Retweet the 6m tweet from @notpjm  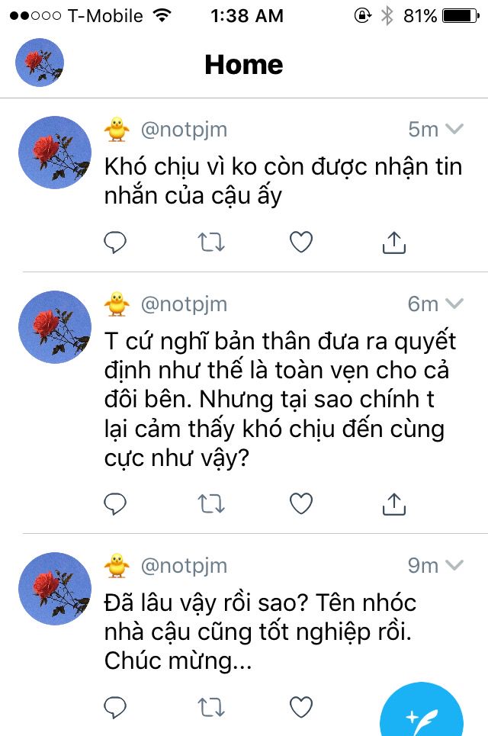point(210,503)
